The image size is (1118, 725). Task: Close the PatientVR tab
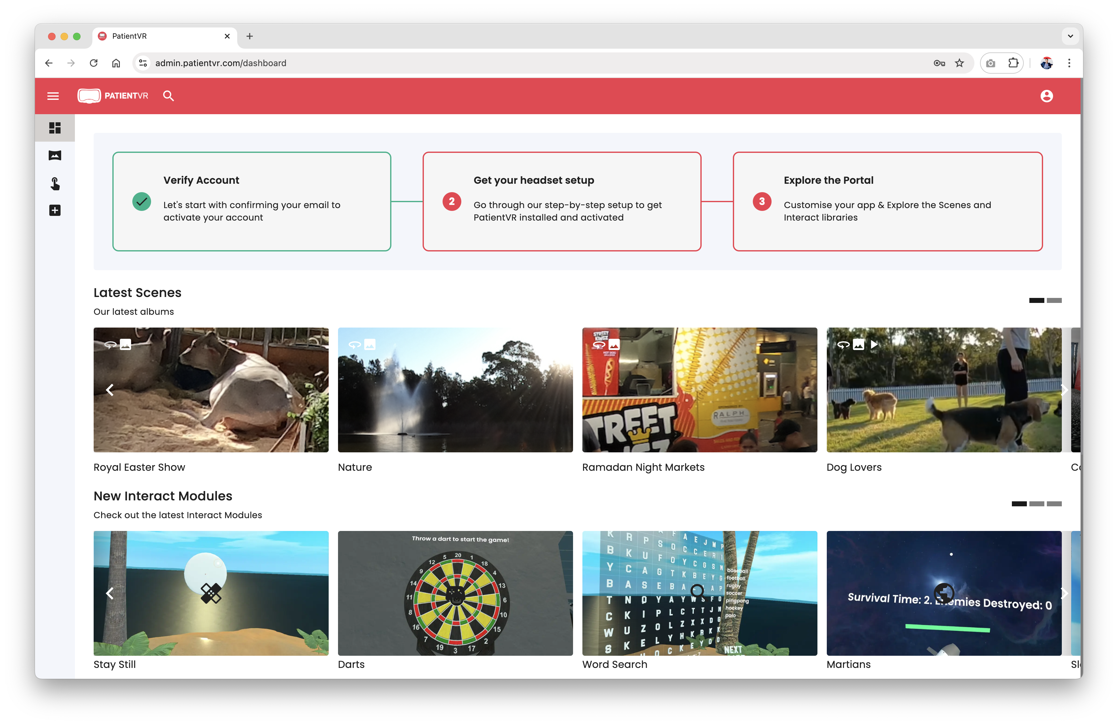[x=227, y=36]
